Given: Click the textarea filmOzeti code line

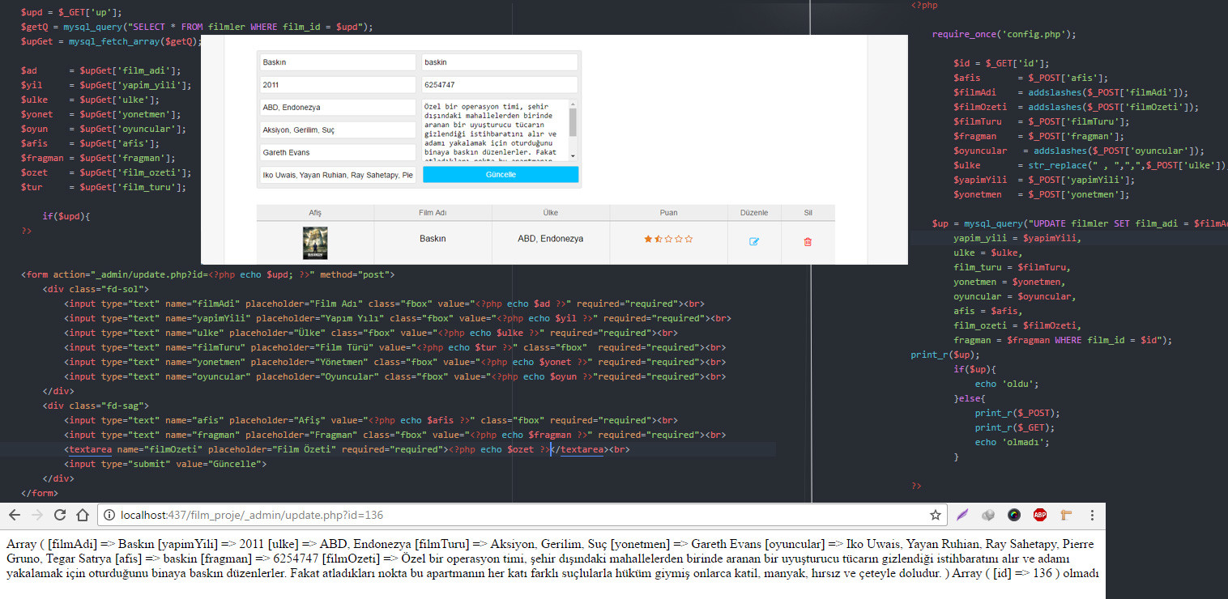Looking at the screenshot, I should click(x=348, y=449).
